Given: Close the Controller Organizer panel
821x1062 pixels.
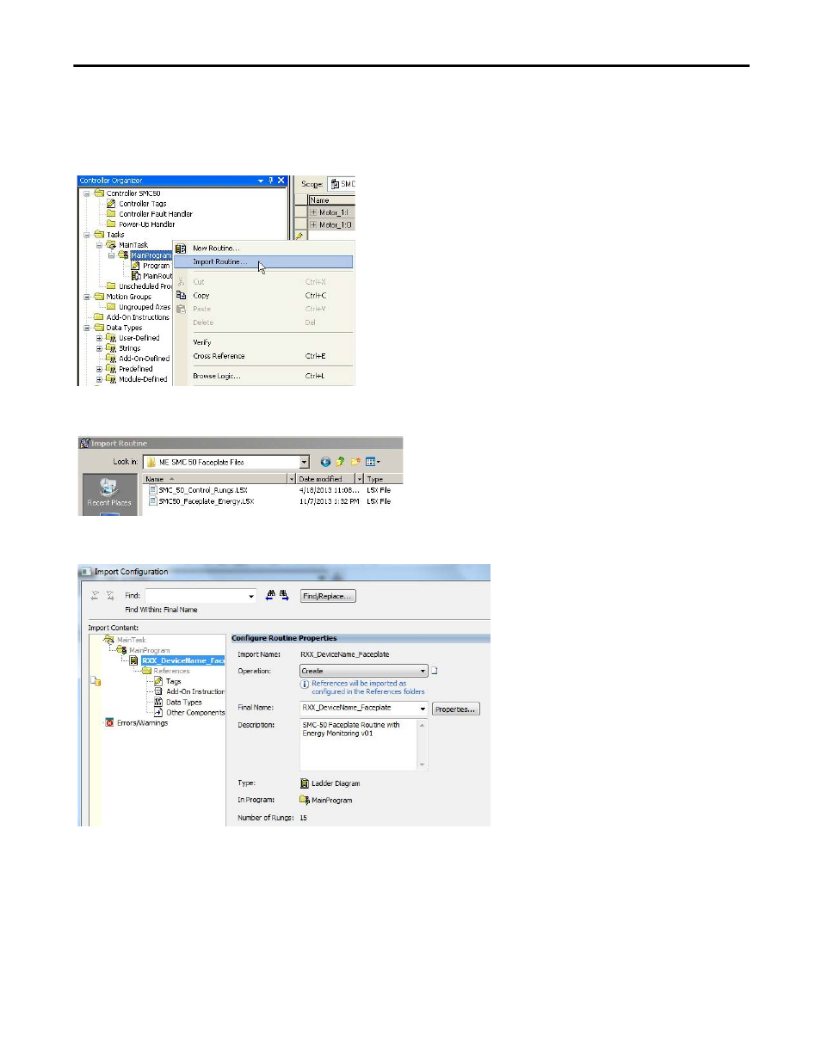Looking at the screenshot, I should (x=281, y=181).
